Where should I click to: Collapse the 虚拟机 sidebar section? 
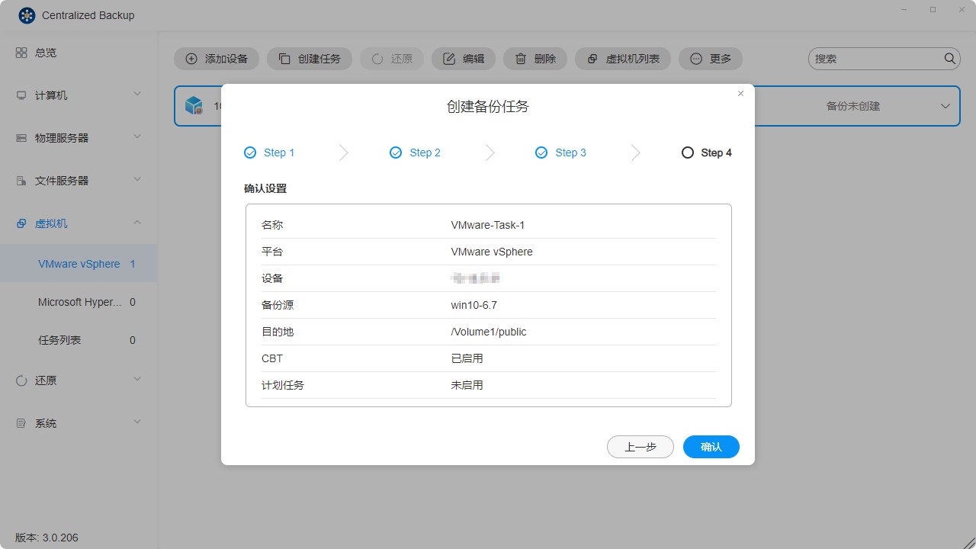(137, 223)
